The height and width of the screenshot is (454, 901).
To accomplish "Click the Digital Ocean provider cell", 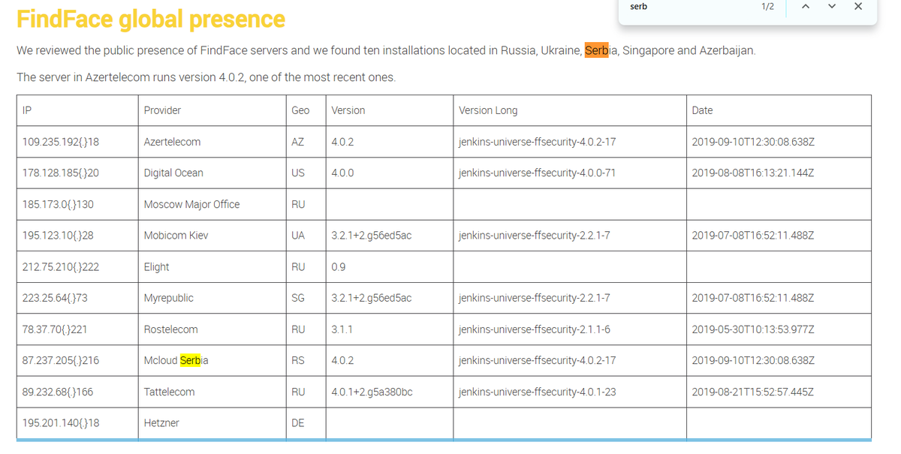I will (212, 173).
